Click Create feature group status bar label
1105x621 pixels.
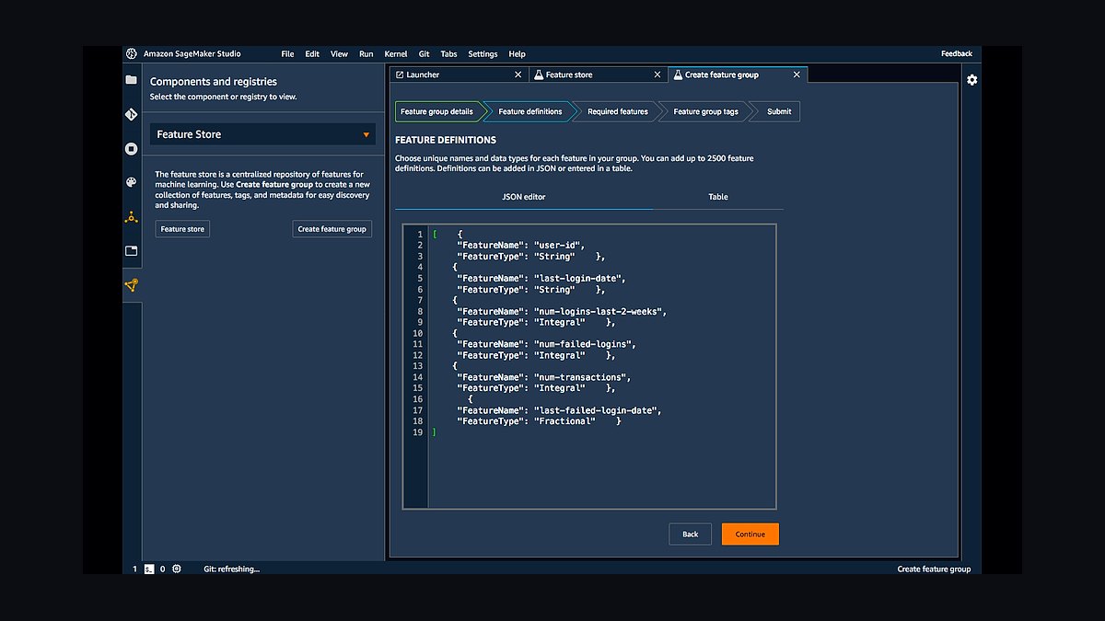coord(934,569)
